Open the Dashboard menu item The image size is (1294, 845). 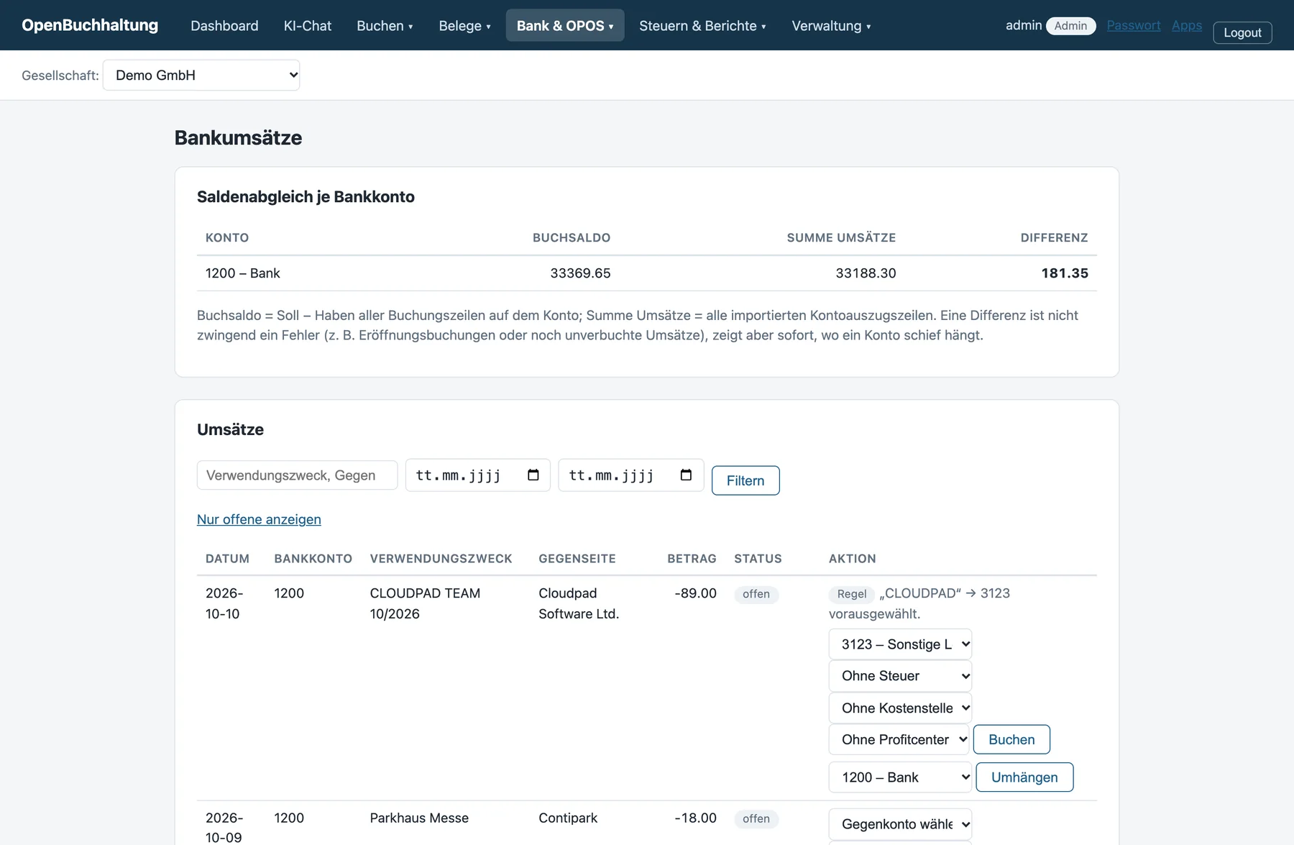[x=224, y=25]
